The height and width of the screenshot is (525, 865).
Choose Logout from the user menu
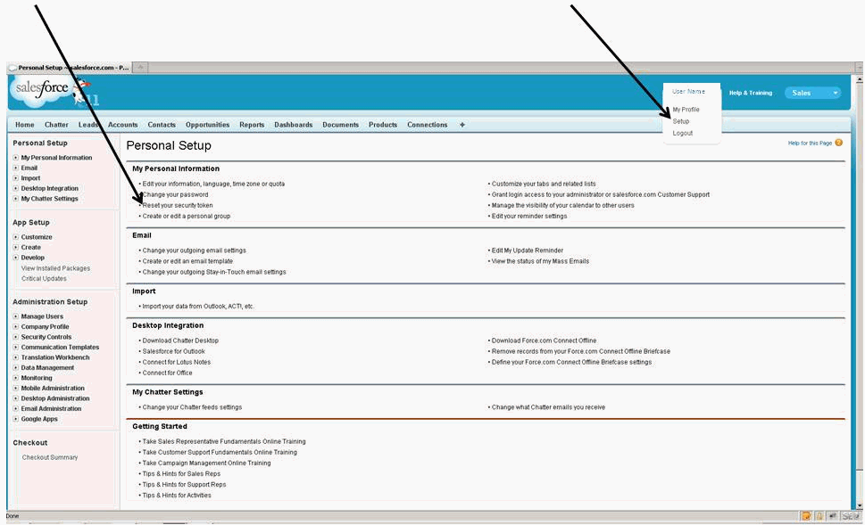point(683,133)
